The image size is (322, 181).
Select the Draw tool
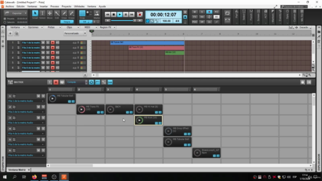[64, 14]
